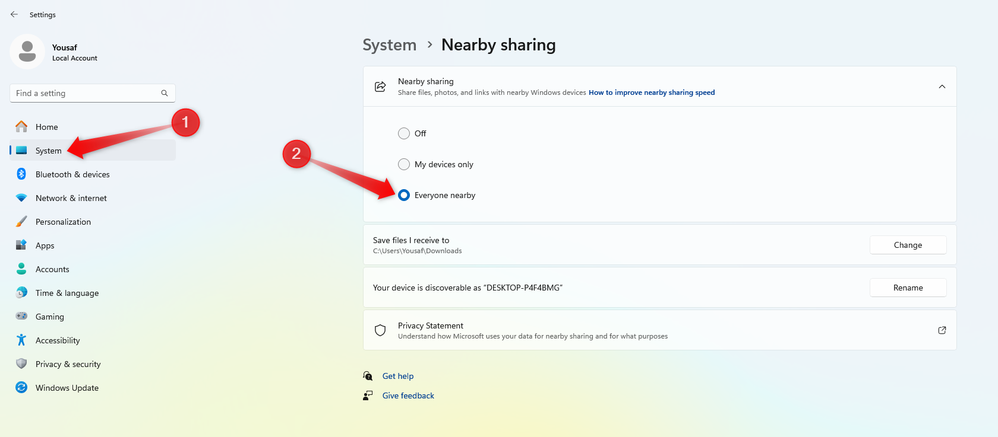
Task: Open Home in the sidebar
Action: tap(93, 127)
